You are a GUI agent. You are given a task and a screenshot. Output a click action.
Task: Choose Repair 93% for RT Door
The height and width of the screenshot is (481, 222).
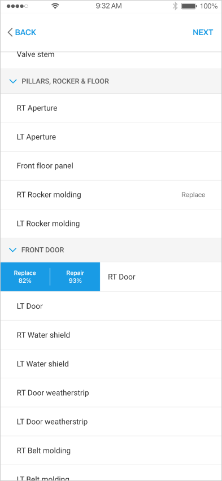click(75, 277)
